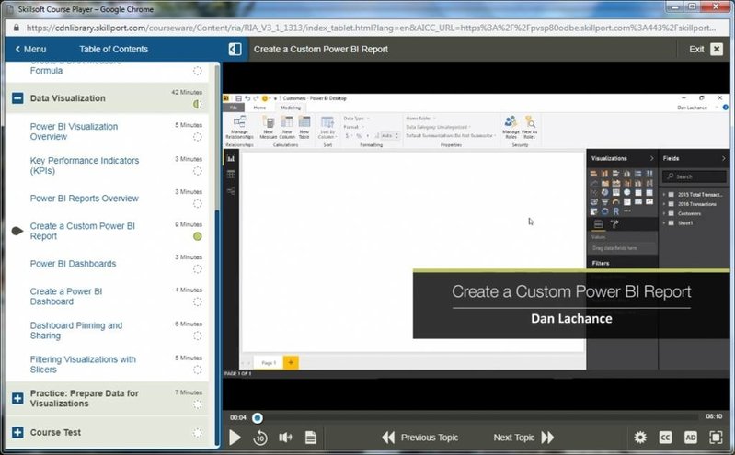Click the Undo icon in Power BI title bar
Image resolution: width=735 pixels, height=455 pixels.
[247, 98]
